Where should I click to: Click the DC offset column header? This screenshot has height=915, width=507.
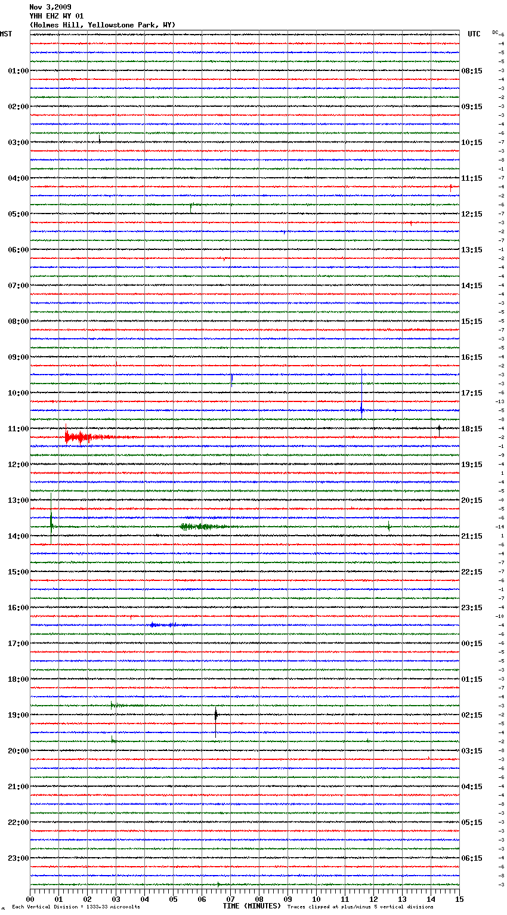pos(495,32)
